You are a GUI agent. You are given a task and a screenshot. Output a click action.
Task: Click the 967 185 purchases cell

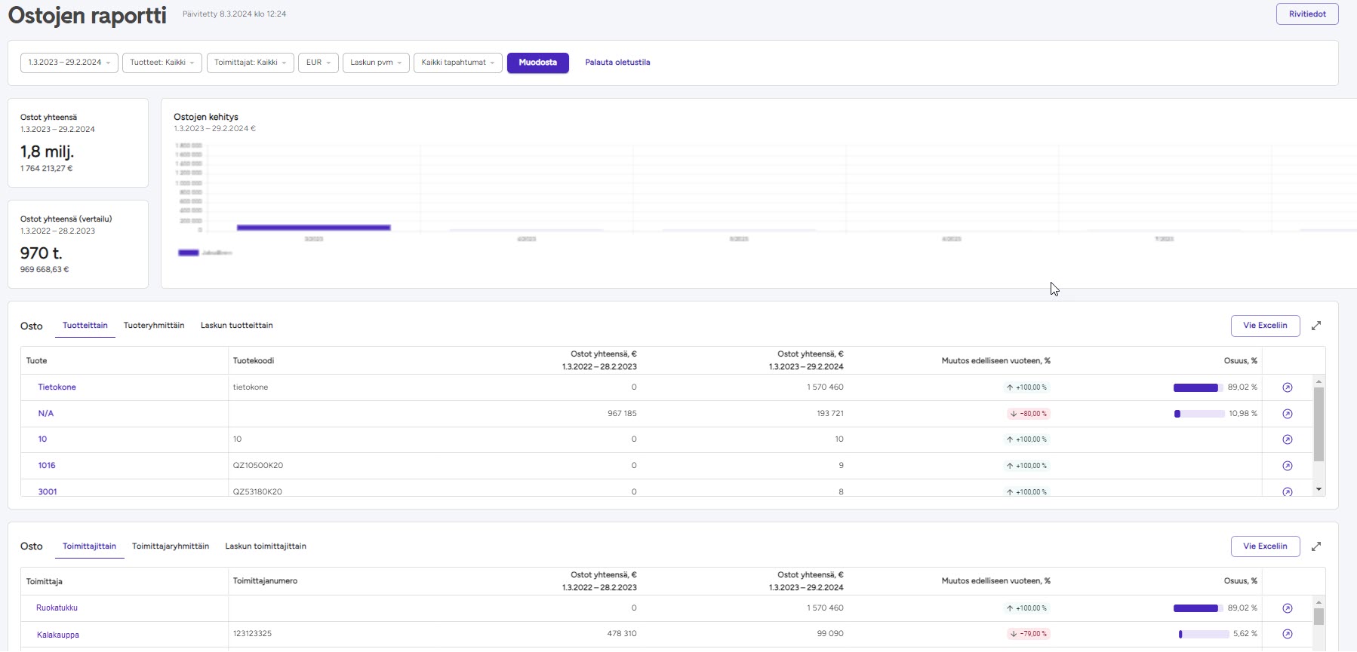tap(622, 414)
